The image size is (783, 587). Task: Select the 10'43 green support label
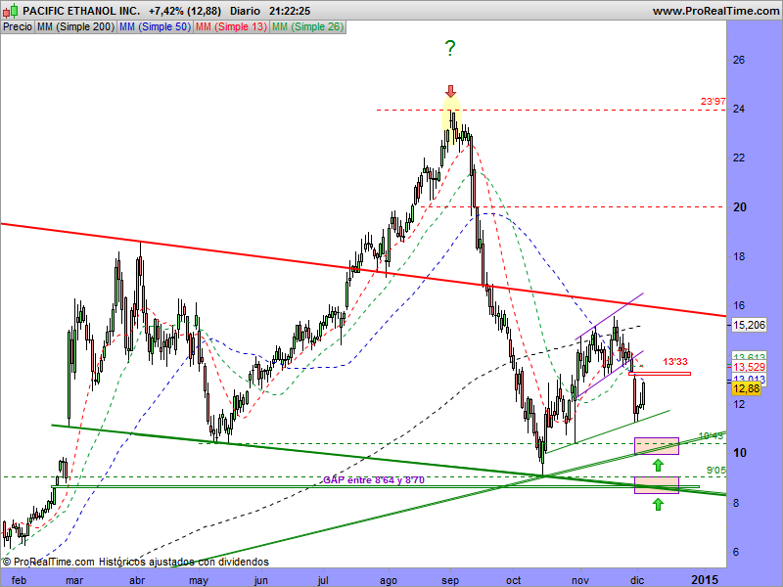point(711,435)
